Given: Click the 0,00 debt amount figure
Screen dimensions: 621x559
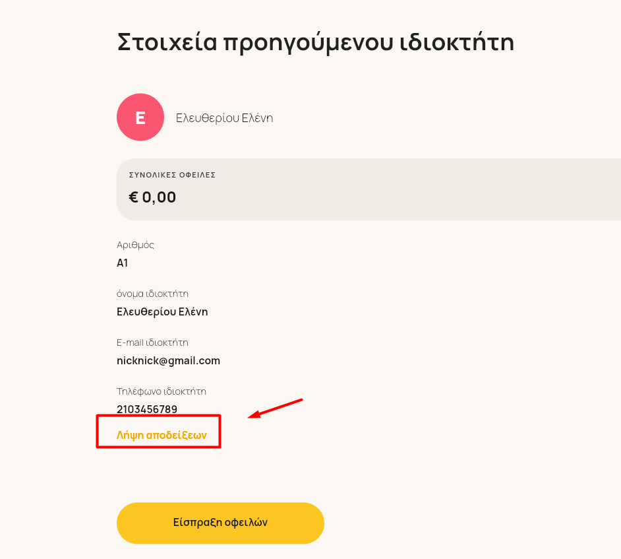Looking at the screenshot, I should pos(159,197).
